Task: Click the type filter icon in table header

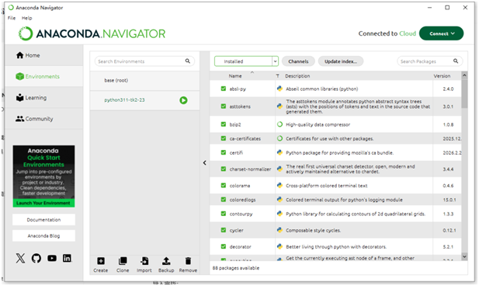Action: point(277,76)
